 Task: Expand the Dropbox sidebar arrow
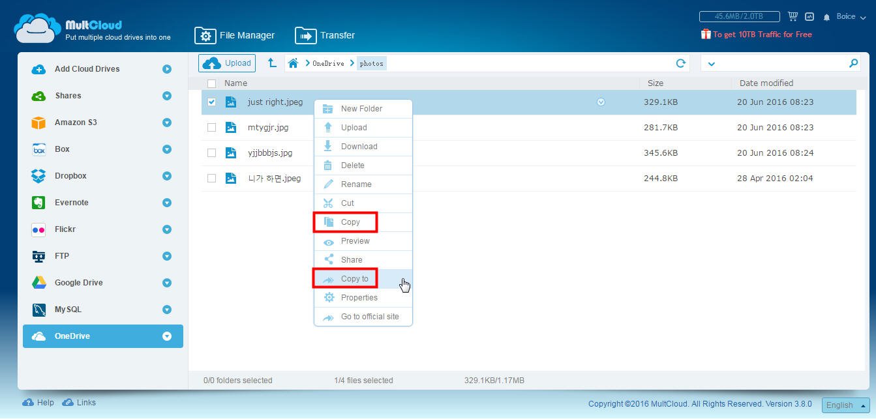coord(167,176)
